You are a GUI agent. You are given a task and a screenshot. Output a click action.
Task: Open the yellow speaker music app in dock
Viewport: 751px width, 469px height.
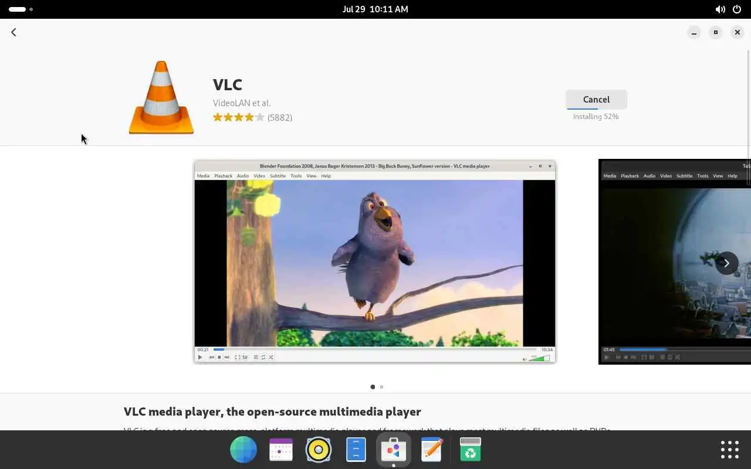[319, 450]
